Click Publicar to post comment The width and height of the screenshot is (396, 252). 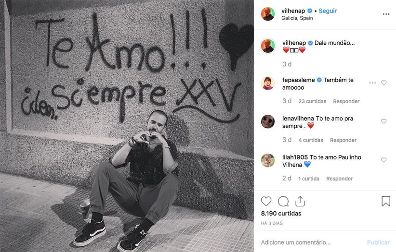(378, 242)
